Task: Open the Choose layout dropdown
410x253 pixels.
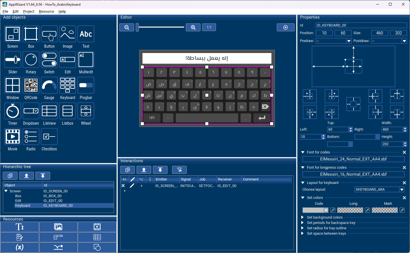Action: (x=402, y=190)
